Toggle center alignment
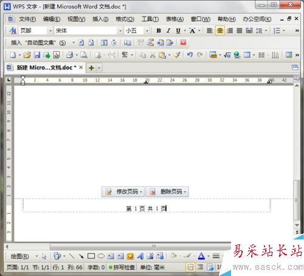 point(219,30)
